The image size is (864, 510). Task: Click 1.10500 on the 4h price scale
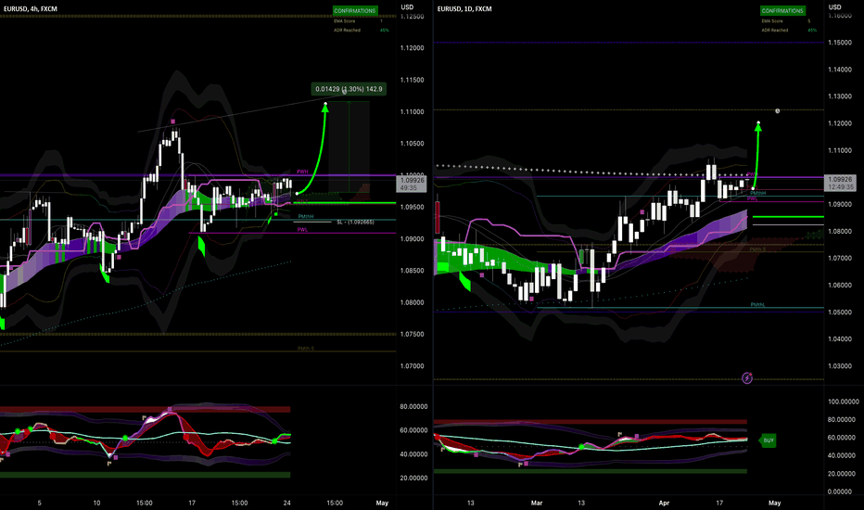point(413,144)
